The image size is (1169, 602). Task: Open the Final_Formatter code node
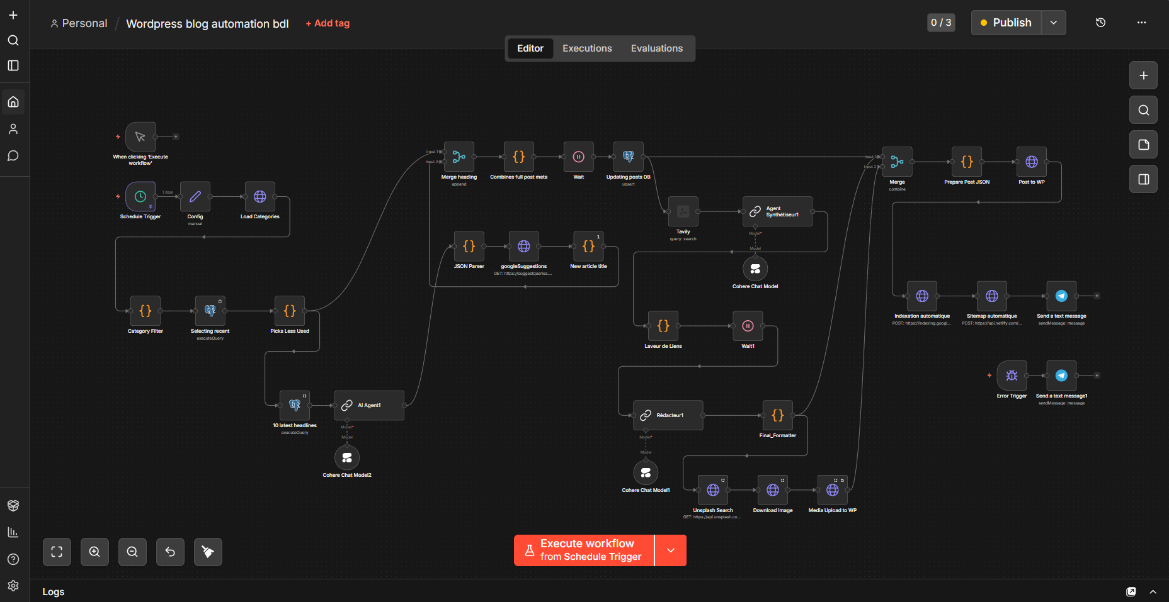pyautogui.click(x=778, y=415)
